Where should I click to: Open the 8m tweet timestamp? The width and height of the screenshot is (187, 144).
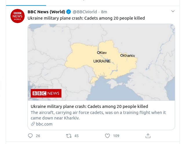point(104,12)
